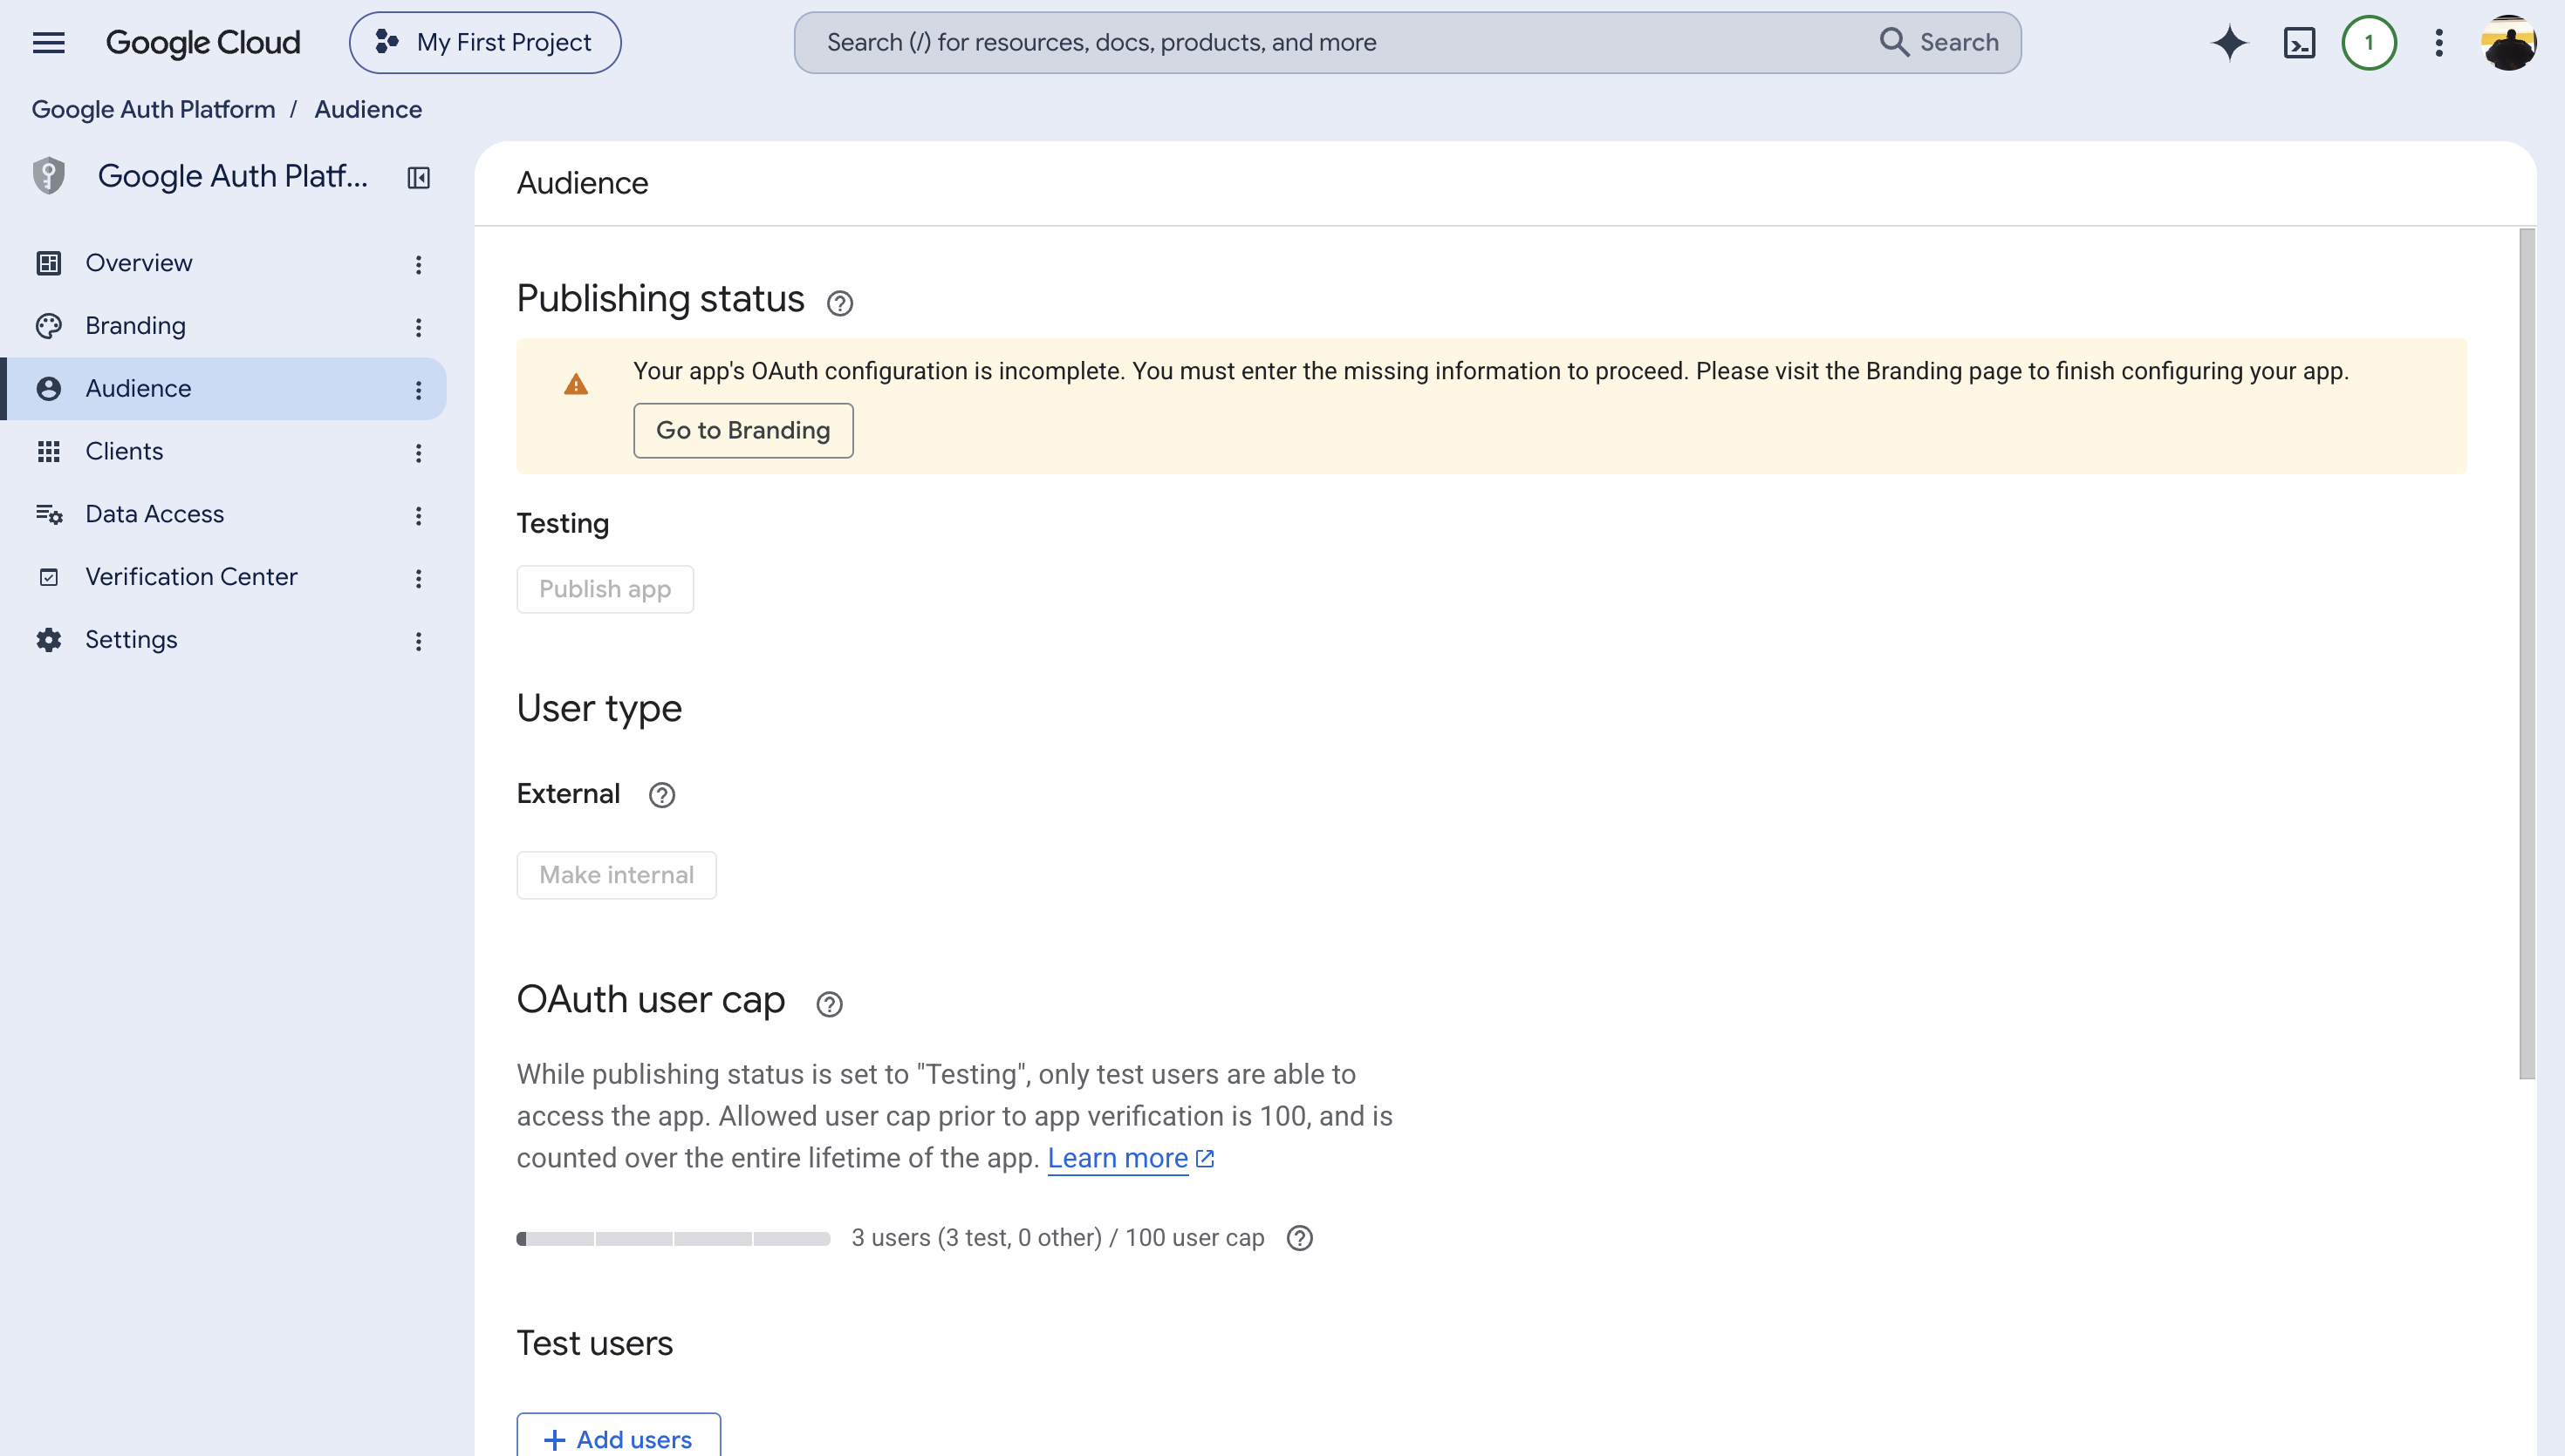Click the page vertical scrollbar
Image resolution: width=2565 pixels, height=1456 pixels.
pos(2526,654)
